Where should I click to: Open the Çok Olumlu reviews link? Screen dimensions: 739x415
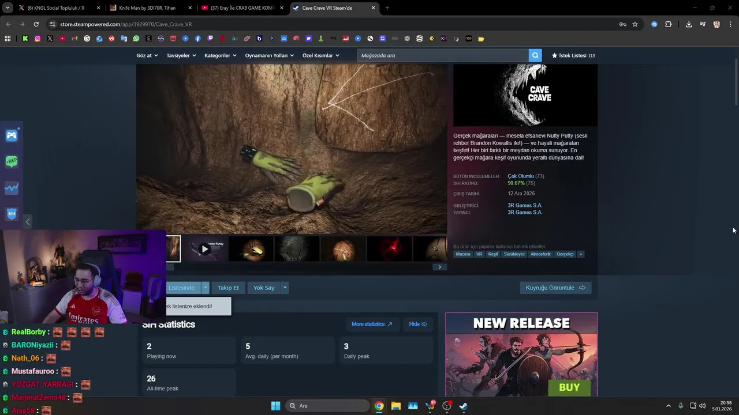point(521,176)
